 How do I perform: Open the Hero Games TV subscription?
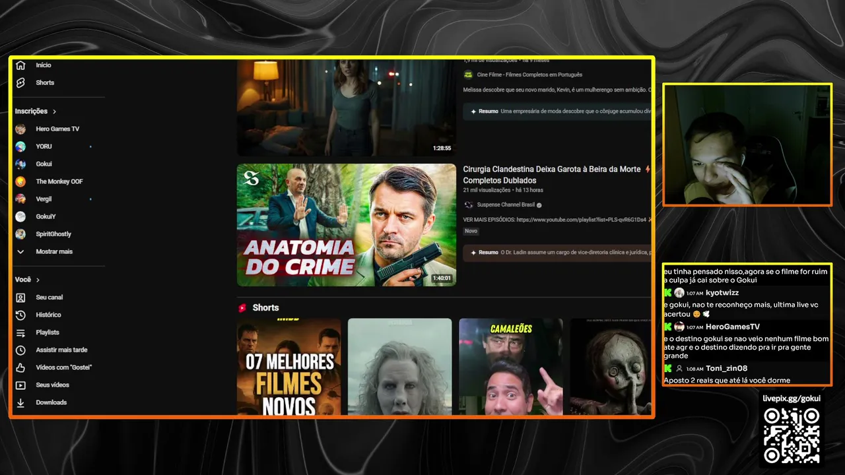pyautogui.click(x=56, y=129)
